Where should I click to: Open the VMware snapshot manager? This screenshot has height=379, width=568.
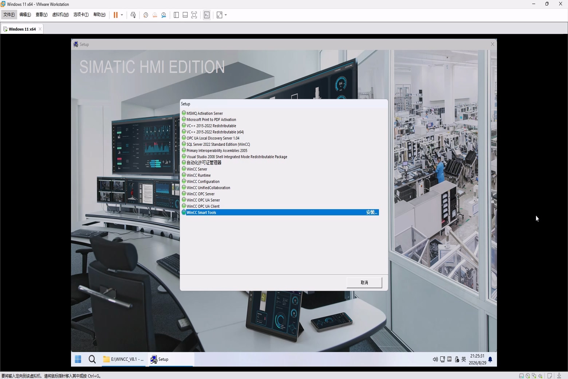coord(164,15)
